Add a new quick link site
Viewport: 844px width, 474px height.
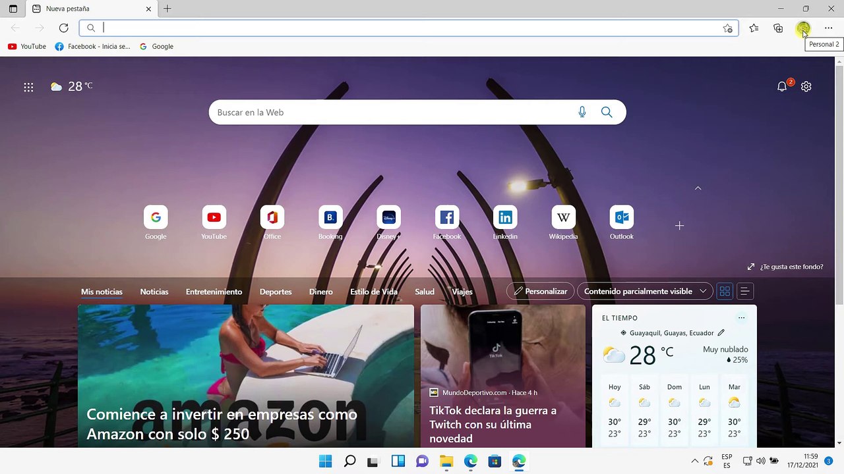(679, 225)
